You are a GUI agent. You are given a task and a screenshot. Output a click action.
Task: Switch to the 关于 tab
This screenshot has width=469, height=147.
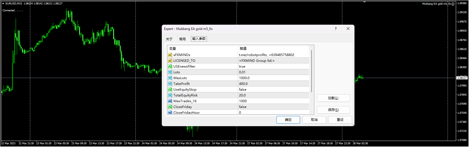click(169, 39)
